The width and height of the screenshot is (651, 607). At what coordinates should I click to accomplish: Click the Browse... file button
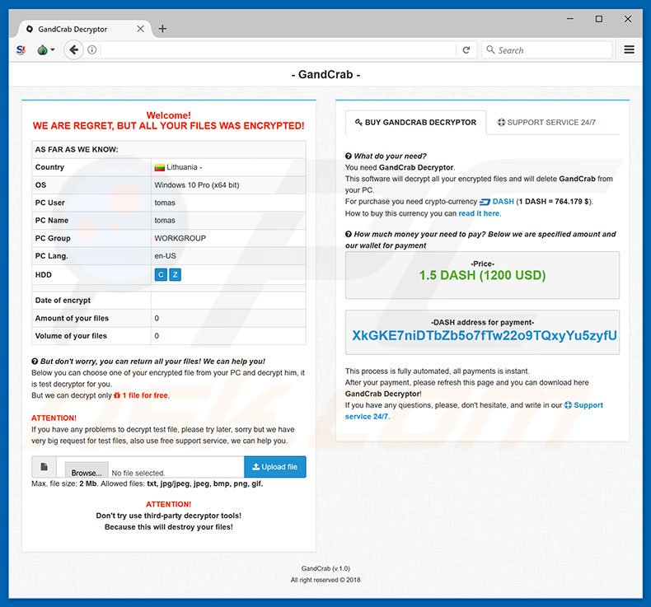click(x=86, y=473)
